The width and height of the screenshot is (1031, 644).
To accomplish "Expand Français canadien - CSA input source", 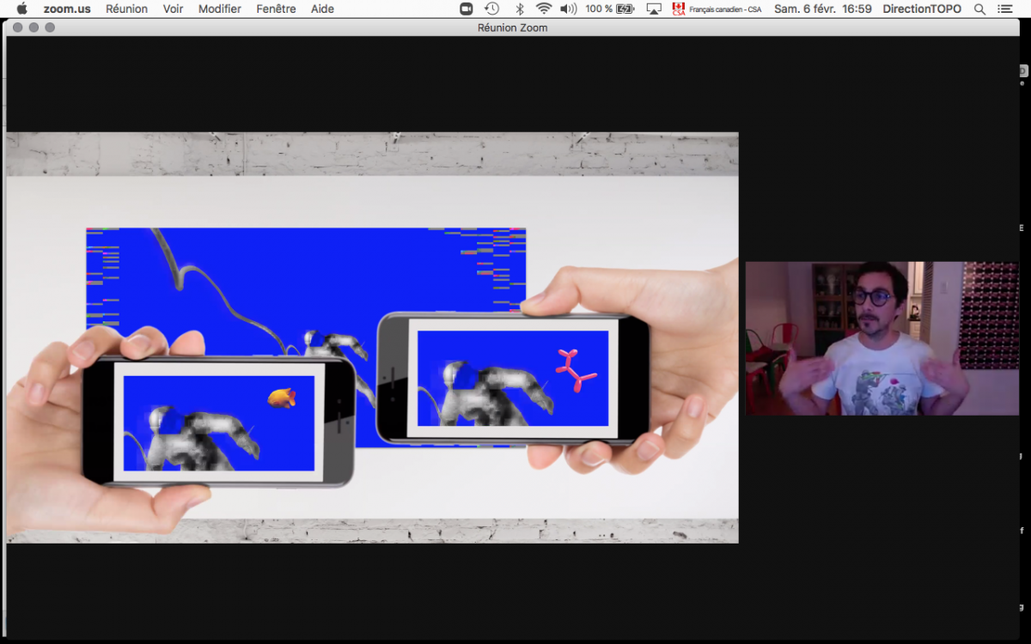I will (x=717, y=9).
